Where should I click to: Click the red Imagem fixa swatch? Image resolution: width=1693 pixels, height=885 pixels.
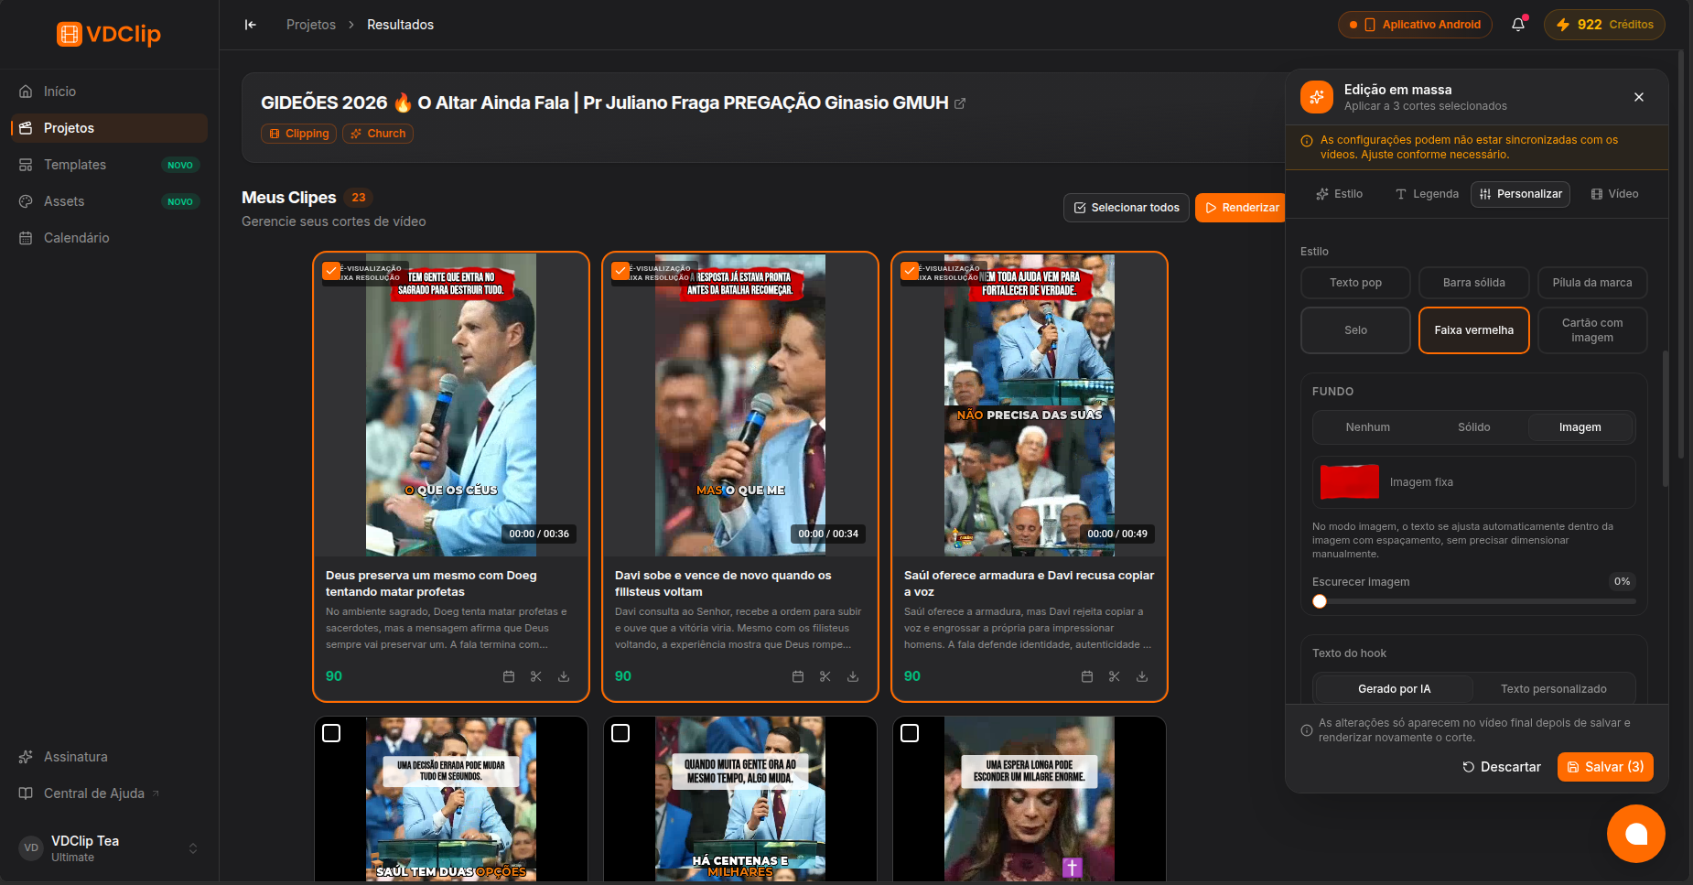pyautogui.click(x=1350, y=482)
